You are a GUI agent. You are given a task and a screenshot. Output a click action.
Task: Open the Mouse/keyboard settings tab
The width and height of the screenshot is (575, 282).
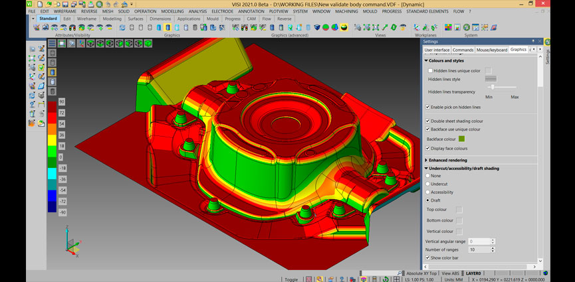(x=492, y=50)
